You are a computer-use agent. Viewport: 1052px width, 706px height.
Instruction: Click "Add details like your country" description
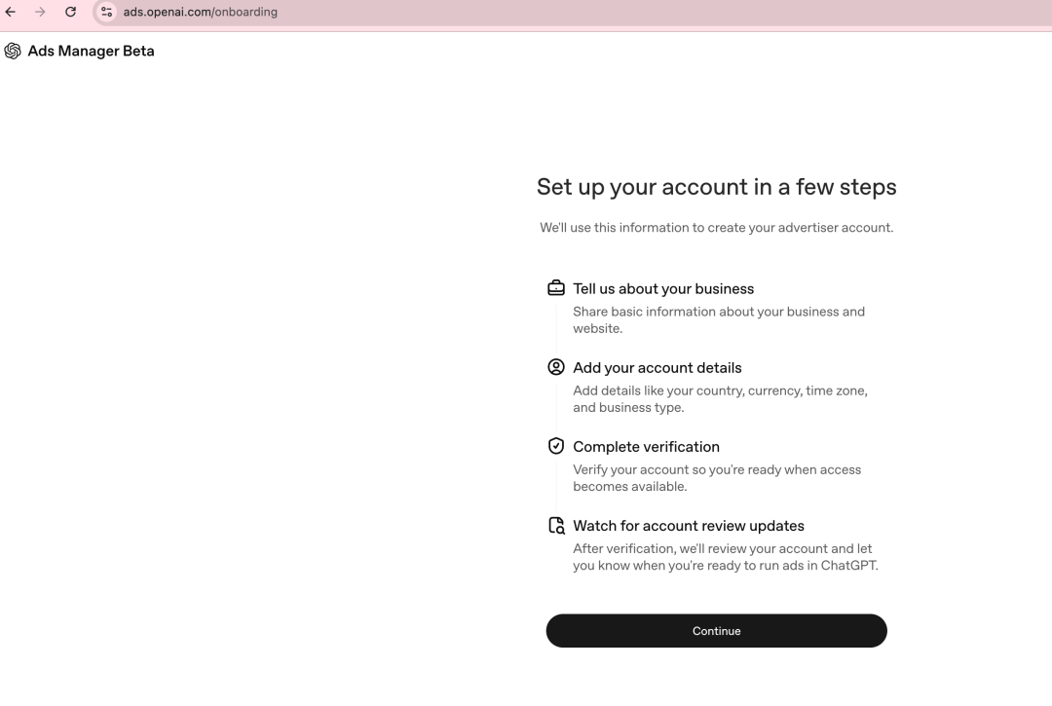(x=720, y=399)
